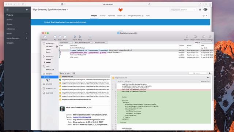Open the Terminal from SourceTree toolbar
This screenshot has height=132, width=234.
pos(204,37)
